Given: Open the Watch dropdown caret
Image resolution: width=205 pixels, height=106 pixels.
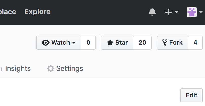Looking at the screenshot, I should [74, 43].
